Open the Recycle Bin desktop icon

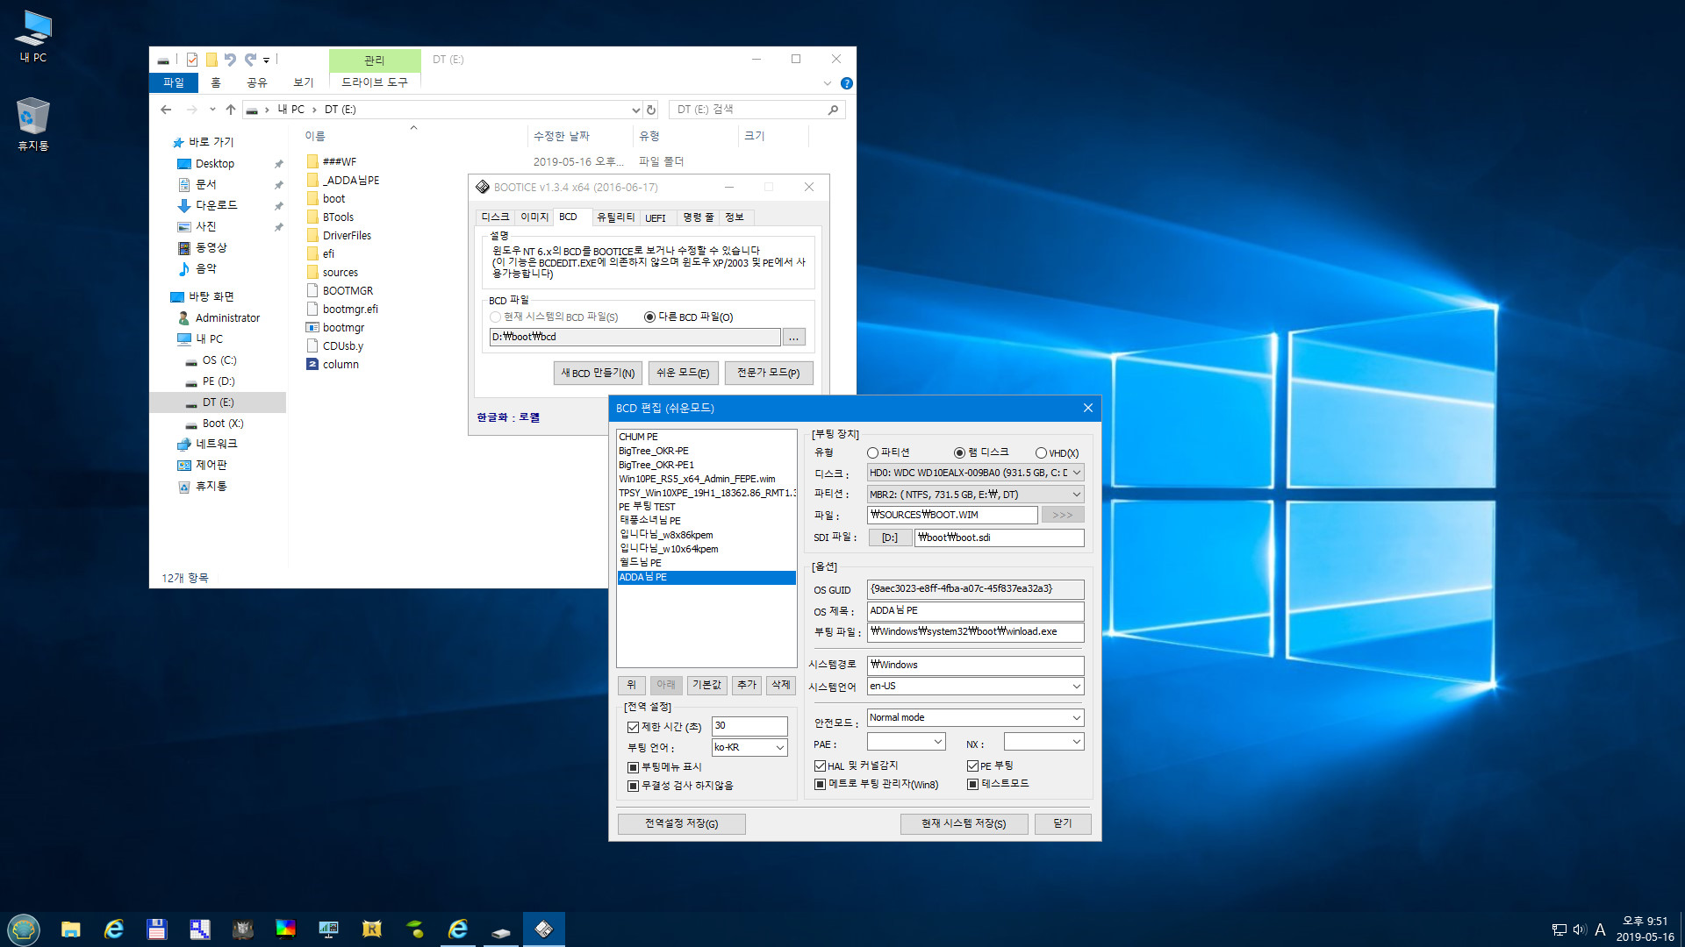(x=33, y=124)
